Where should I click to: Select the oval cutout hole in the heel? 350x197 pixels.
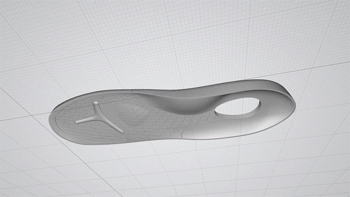click(x=237, y=107)
